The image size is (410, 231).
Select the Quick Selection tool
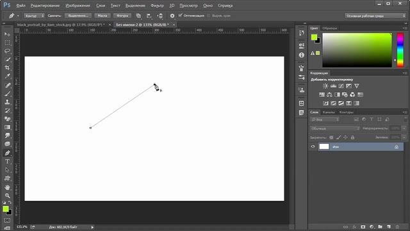tap(7, 59)
